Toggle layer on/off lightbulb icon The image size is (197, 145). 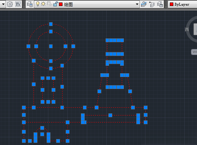tap(38, 4)
